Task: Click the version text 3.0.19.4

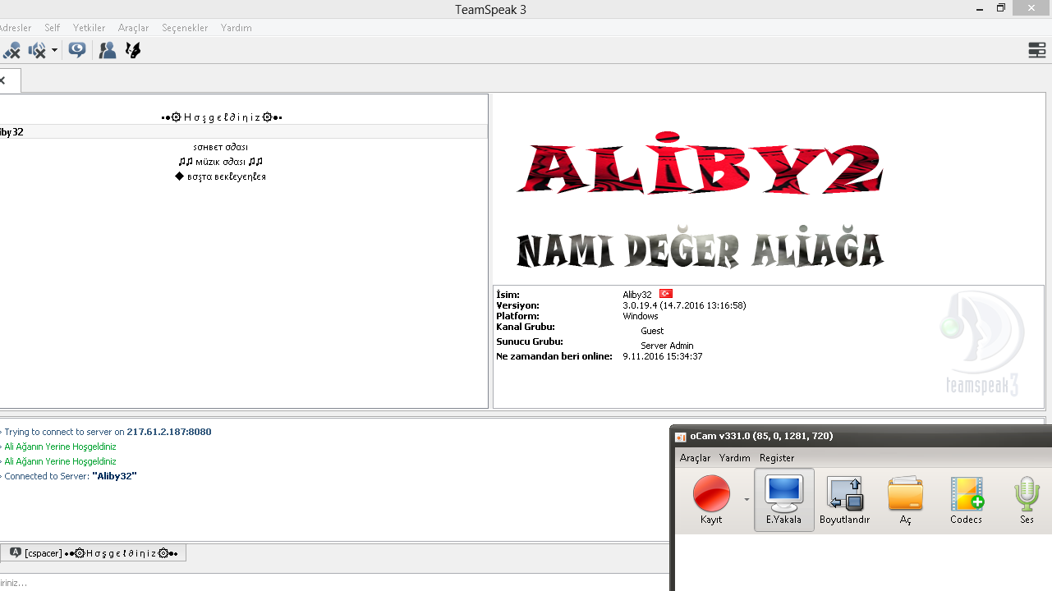Action: point(684,305)
